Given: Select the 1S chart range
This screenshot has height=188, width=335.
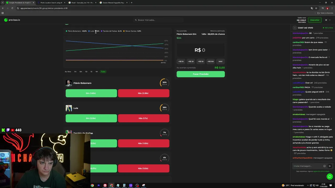Looking at the screenshot, I should pyautogui.click(x=91, y=72).
